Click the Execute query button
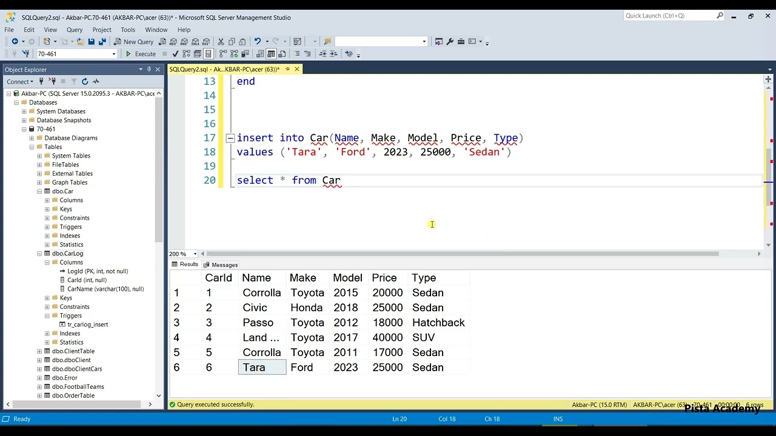The height and width of the screenshot is (436, 776). pyautogui.click(x=141, y=54)
